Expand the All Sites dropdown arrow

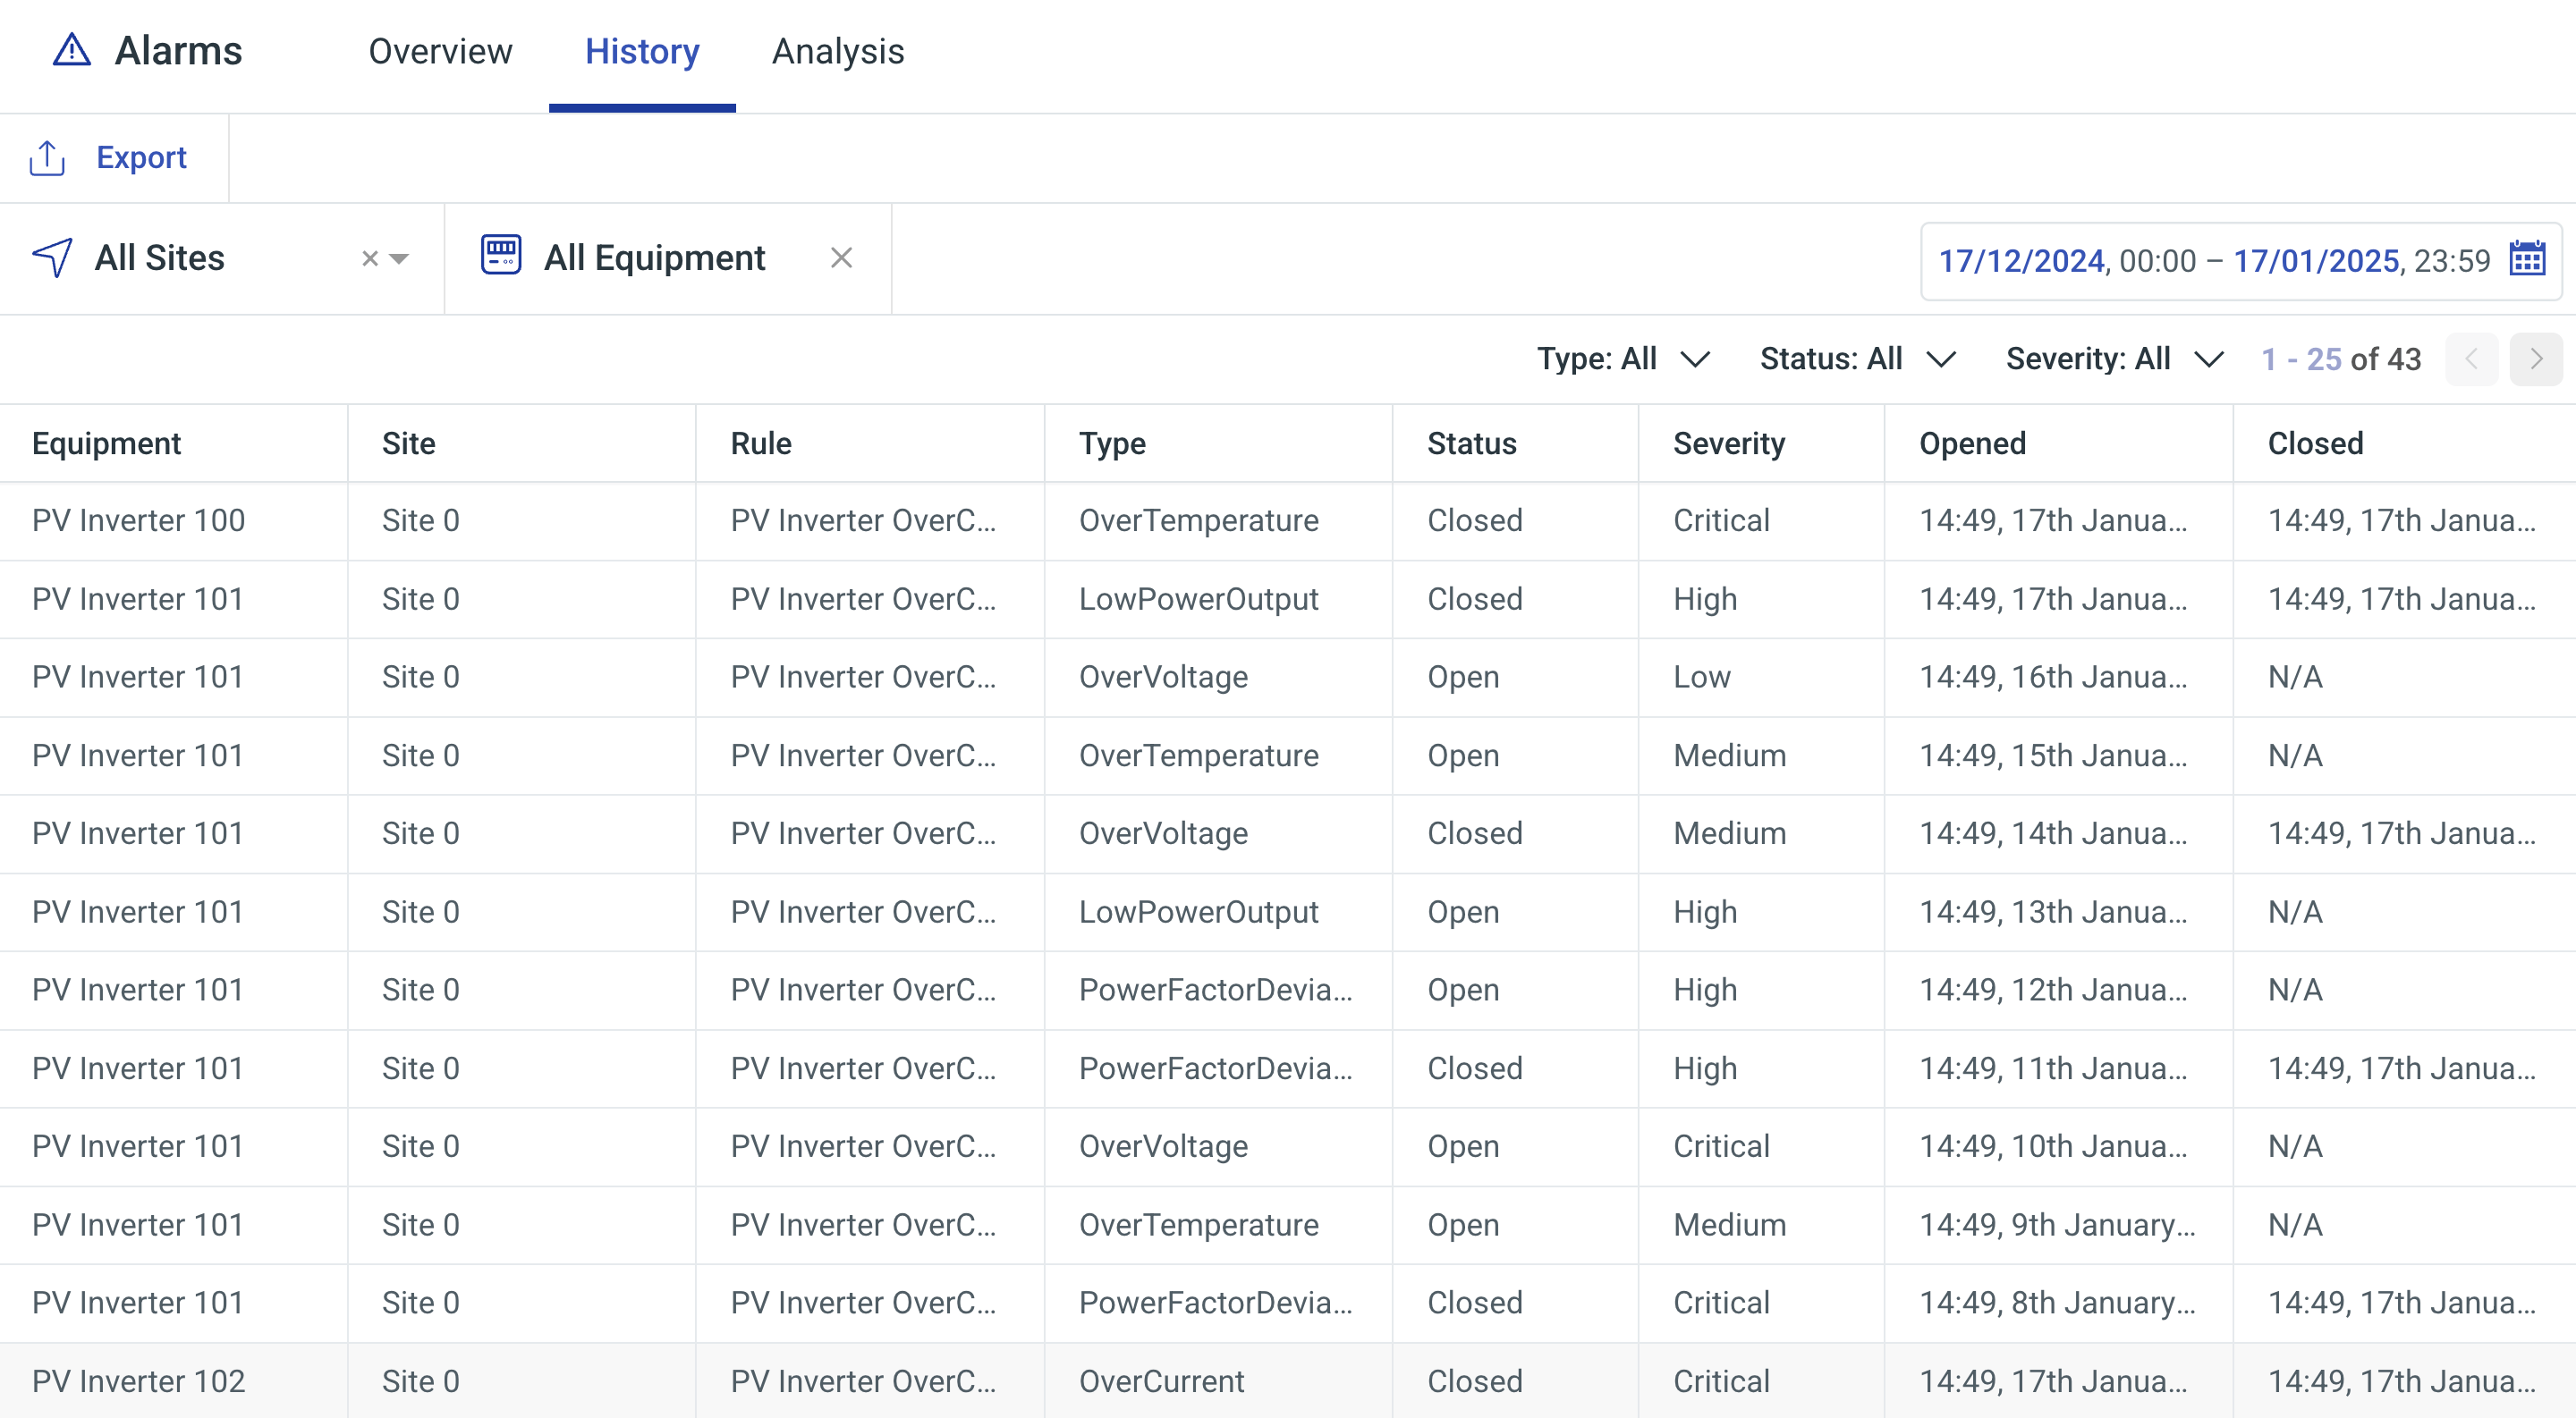399,258
